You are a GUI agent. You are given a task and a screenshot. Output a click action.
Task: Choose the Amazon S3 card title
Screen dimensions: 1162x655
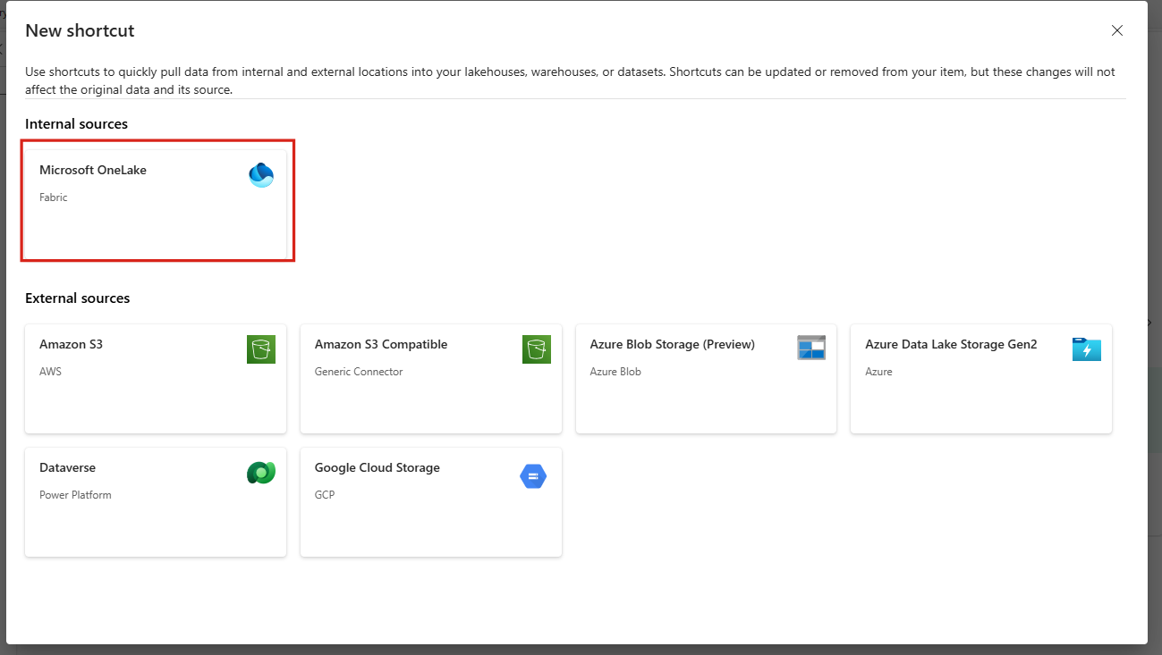tap(71, 344)
